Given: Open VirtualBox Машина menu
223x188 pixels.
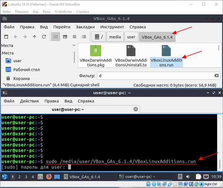Looking at the screenshot, I should point(22,12).
